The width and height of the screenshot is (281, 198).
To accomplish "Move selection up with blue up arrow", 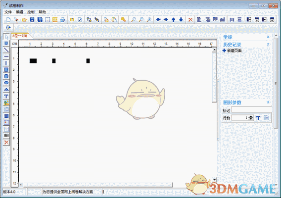I will pyautogui.click(x=174, y=19).
